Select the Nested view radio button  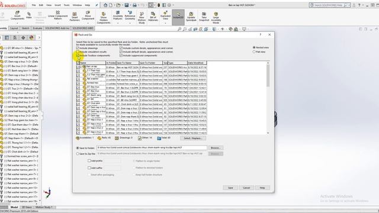tap(254, 47)
